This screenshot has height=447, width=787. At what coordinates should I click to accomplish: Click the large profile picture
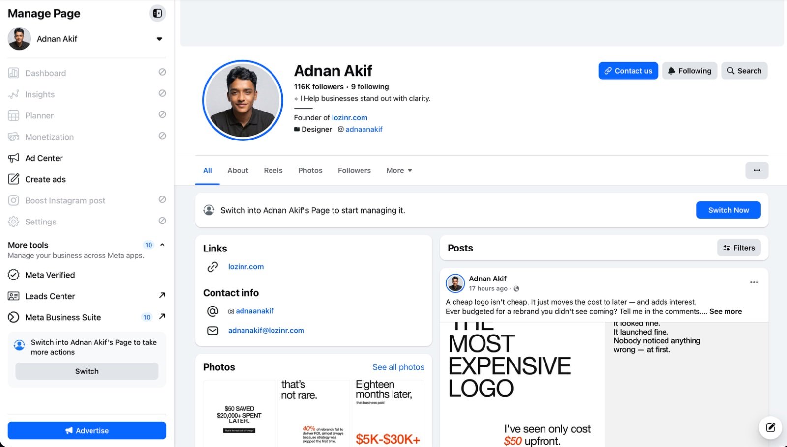click(x=242, y=100)
